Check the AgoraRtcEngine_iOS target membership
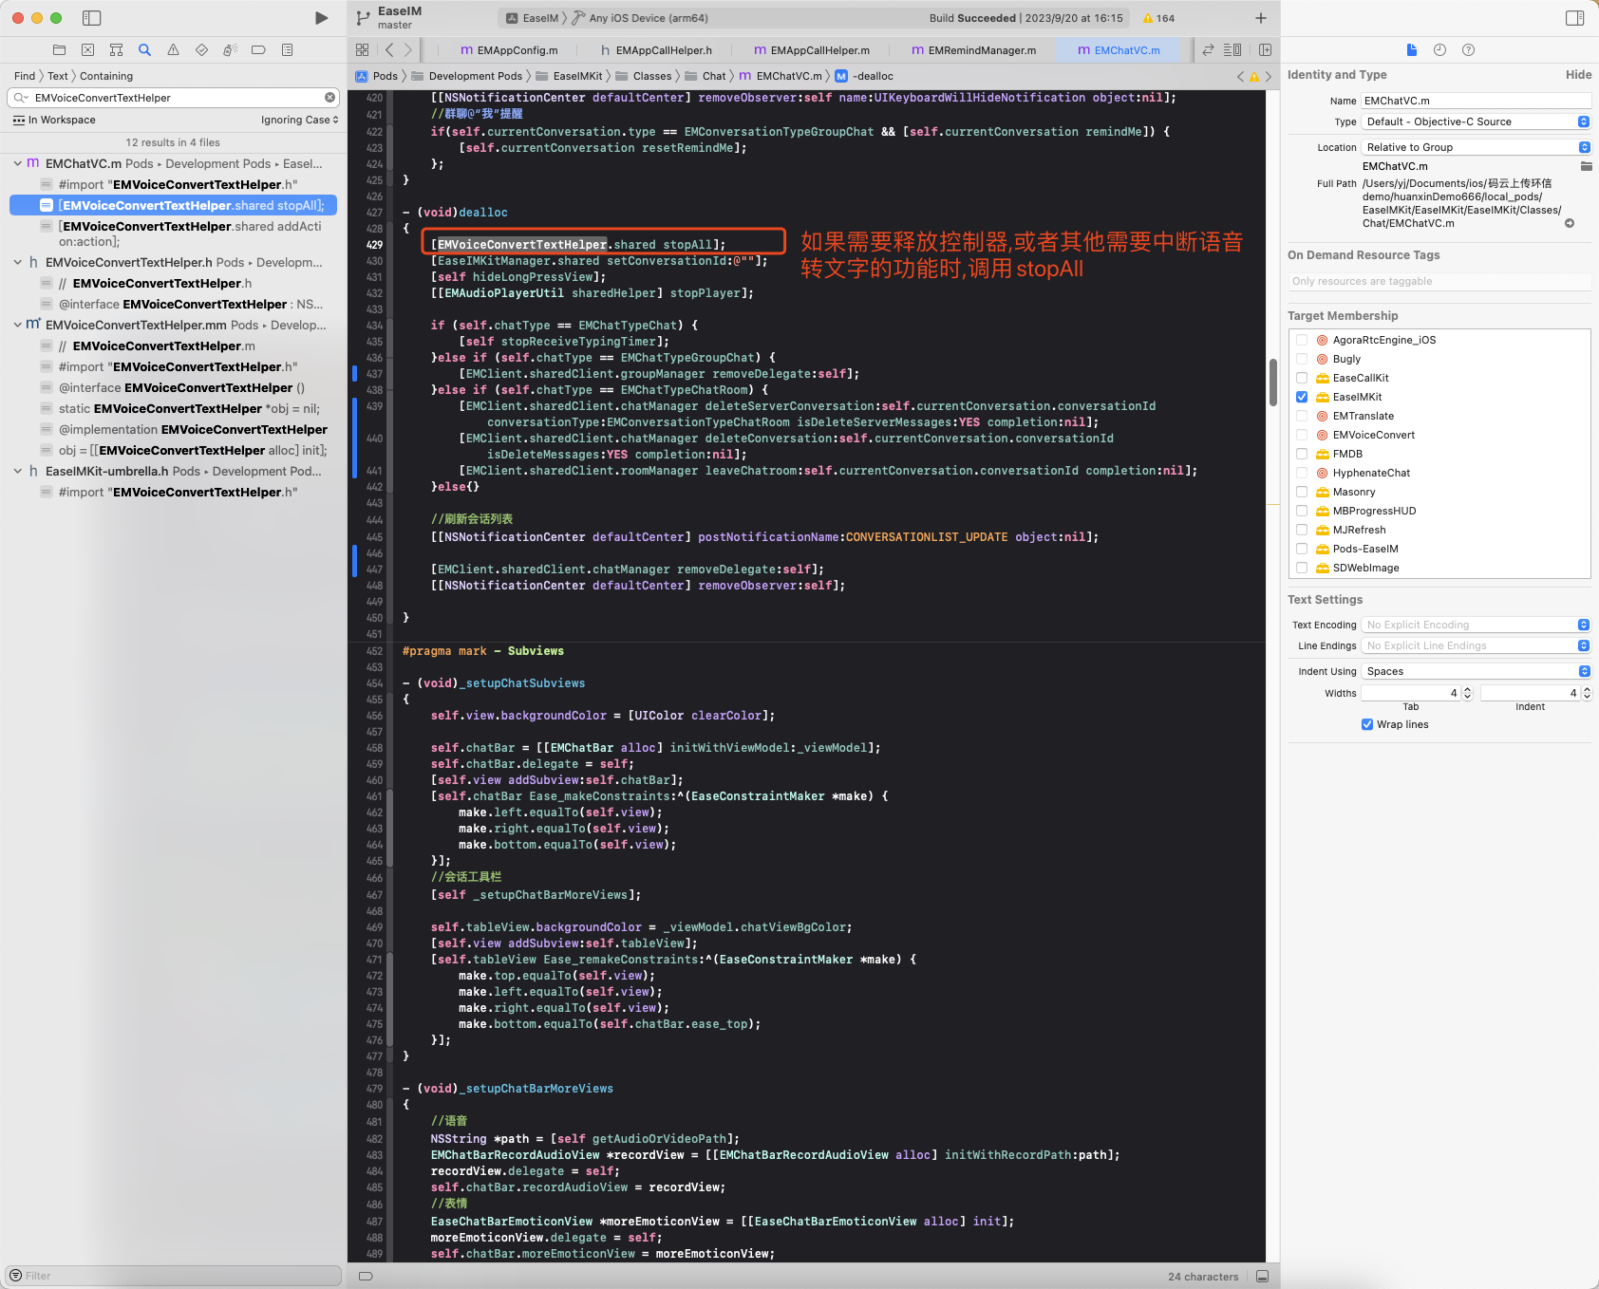The width and height of the screenshot is (1599, 1289). 1302,340
